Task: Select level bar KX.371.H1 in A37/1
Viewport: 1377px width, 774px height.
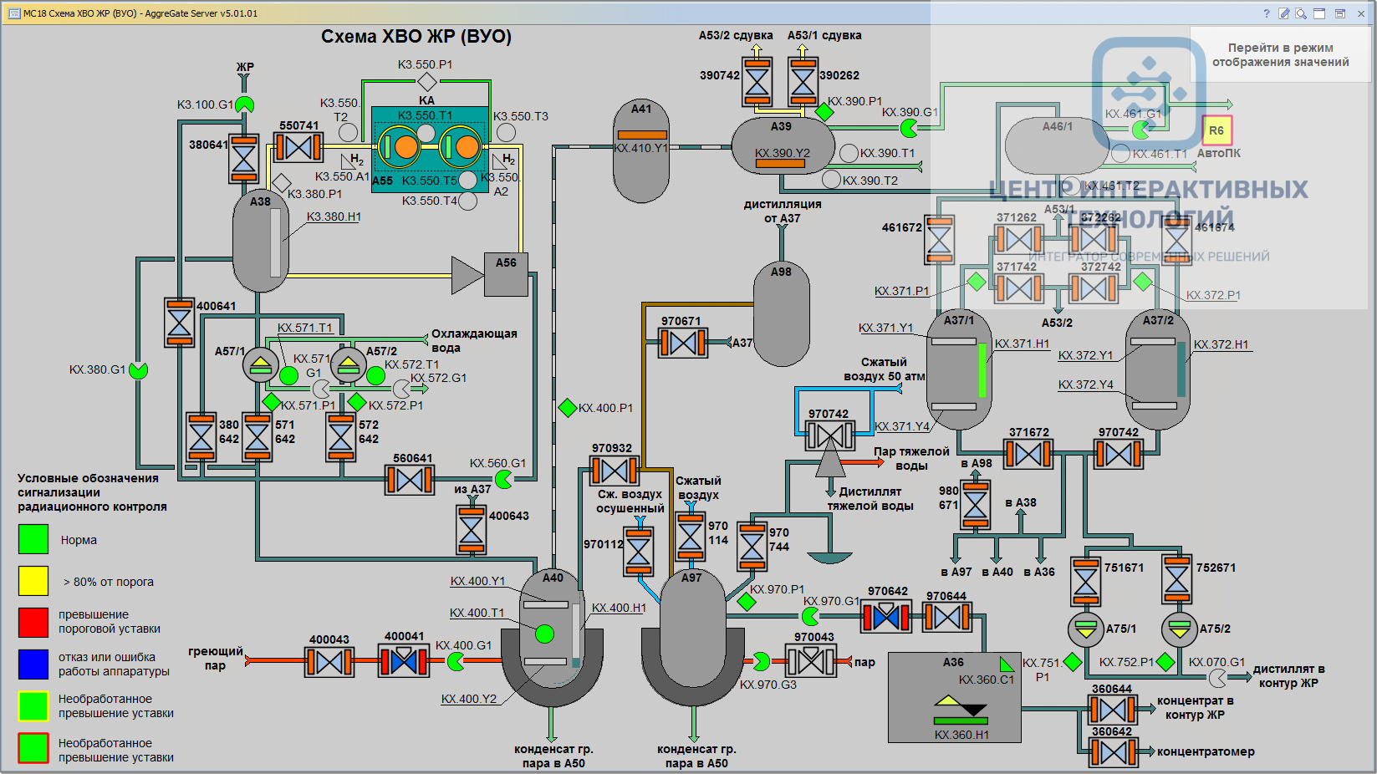Action: coord(982,370)
